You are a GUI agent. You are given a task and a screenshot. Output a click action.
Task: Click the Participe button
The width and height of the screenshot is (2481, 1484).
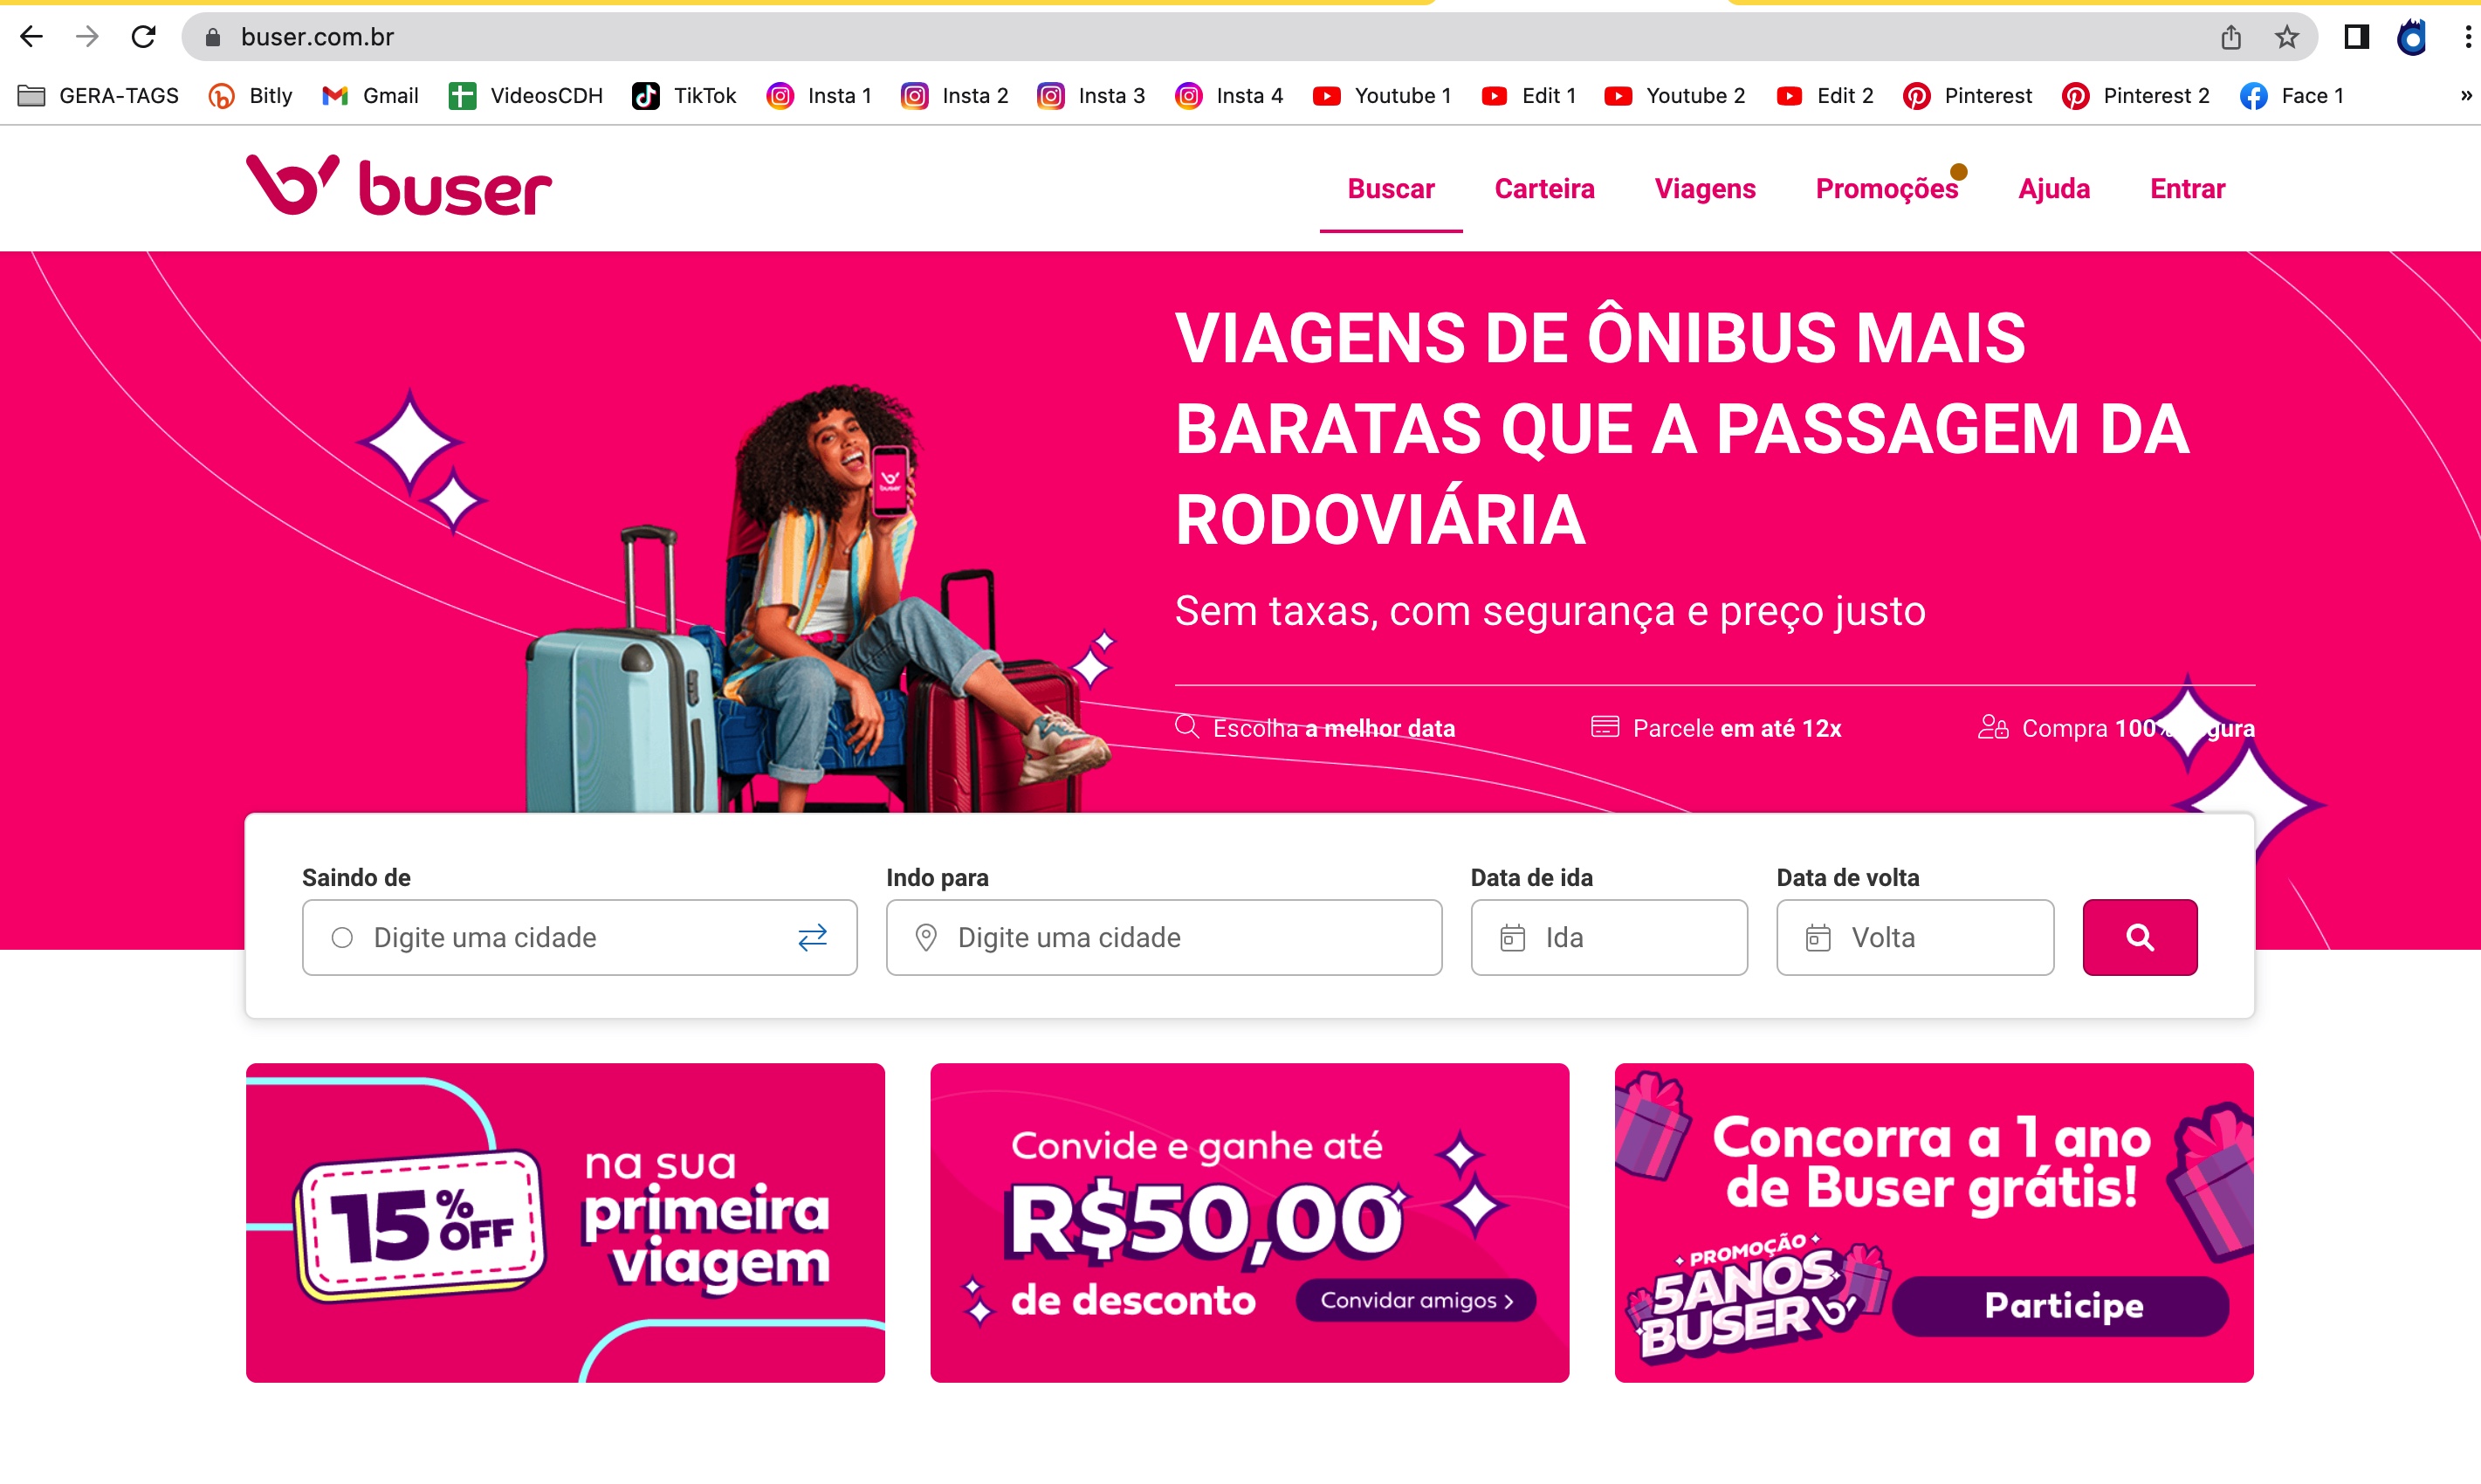pyautogui.click(x=2062, y=1305)
